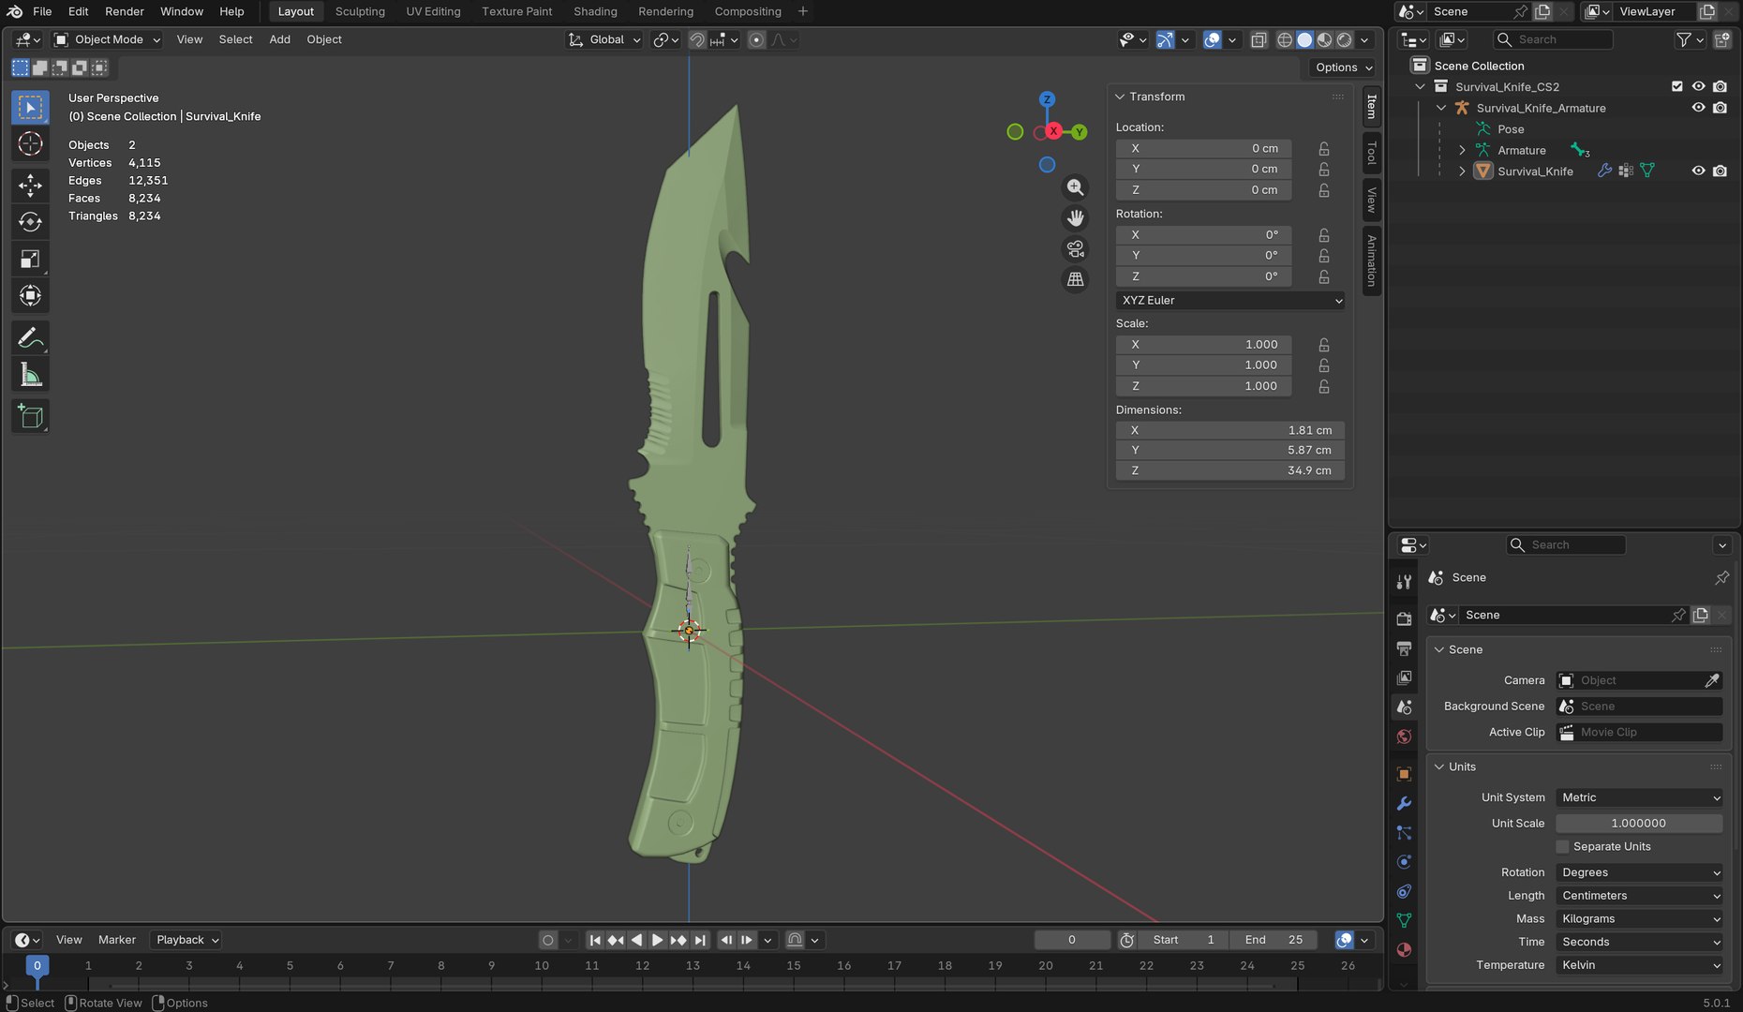The height and width of the screenshot is (1012, 1743).
Task: Collapse the Units panel
Action: click(1439, 766)
